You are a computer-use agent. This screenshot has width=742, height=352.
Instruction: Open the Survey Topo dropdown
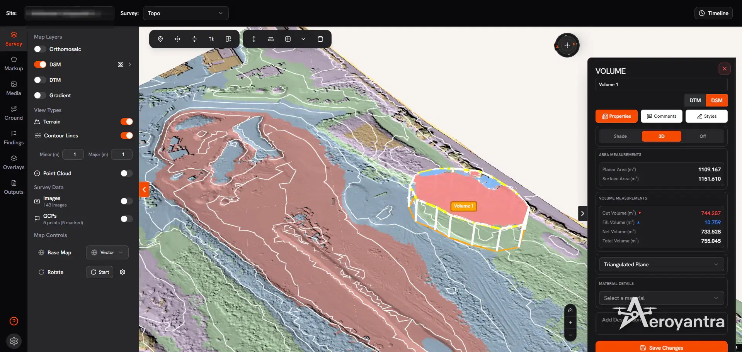pos(186,13)
